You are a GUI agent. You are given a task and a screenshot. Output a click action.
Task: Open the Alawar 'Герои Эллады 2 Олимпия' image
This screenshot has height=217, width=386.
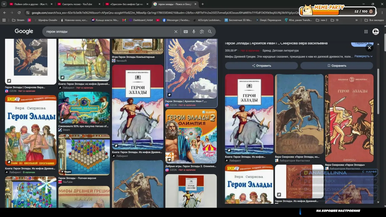tap(191, 136)
